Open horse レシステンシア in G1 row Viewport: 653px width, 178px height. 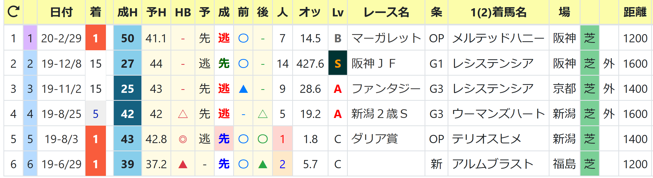493,63
